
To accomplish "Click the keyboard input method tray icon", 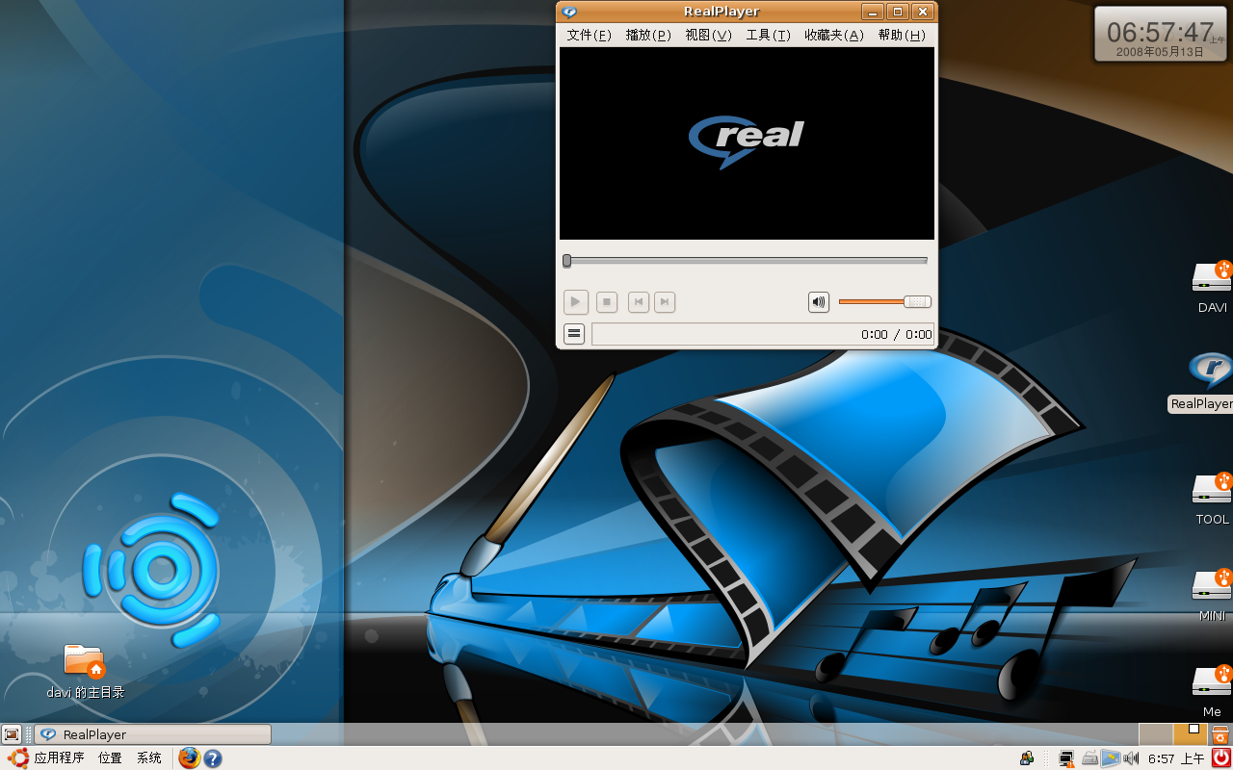I will 1089,758.
